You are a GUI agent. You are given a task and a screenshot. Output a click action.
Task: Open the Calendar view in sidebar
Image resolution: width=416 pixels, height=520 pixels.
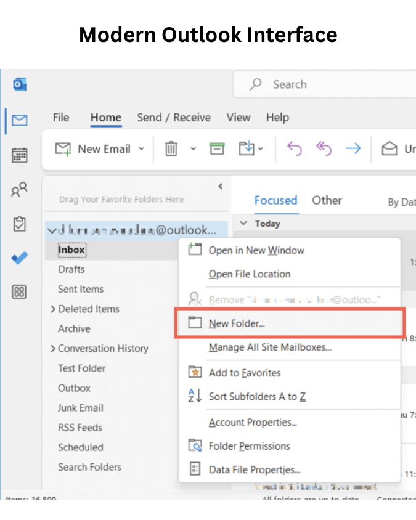pyautogui.click(x=20, y=155)
